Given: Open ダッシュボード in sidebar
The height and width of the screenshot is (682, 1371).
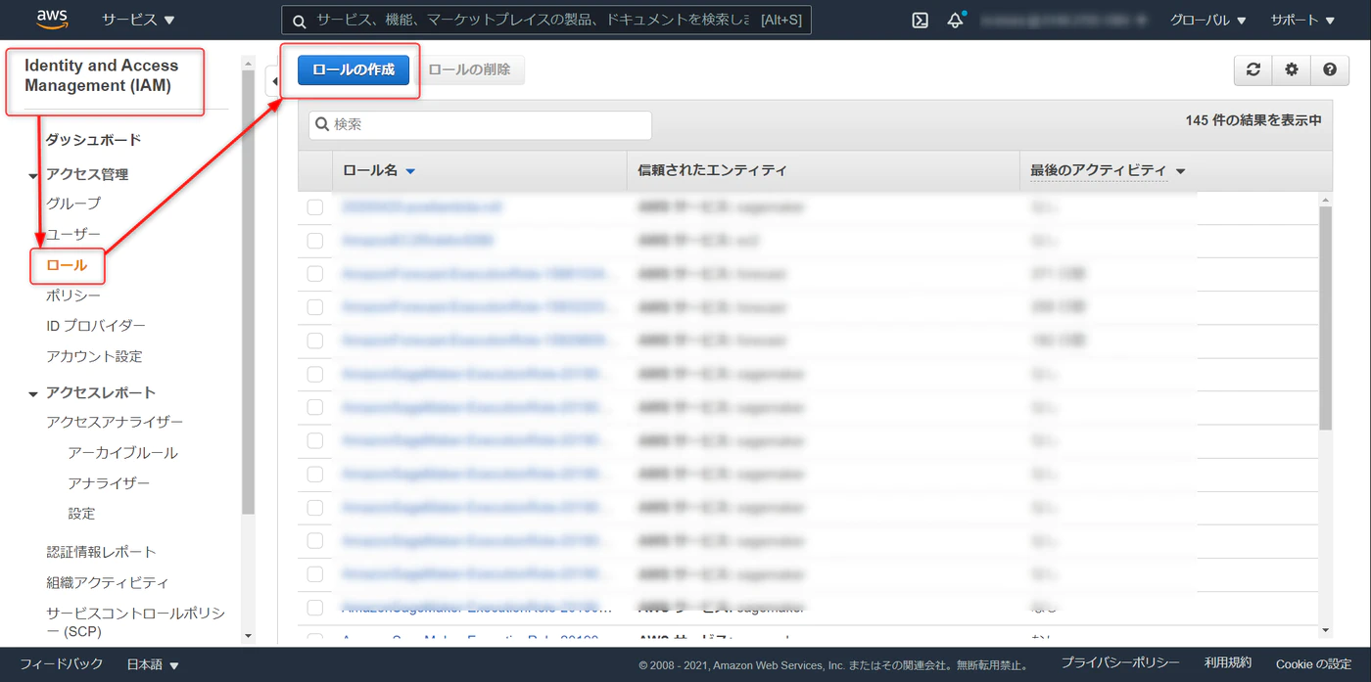Looking at the screenshot, I should tap(93, 140).
